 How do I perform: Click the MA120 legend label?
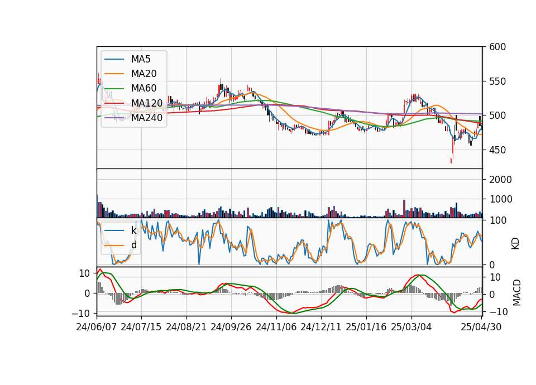(147, 103)
